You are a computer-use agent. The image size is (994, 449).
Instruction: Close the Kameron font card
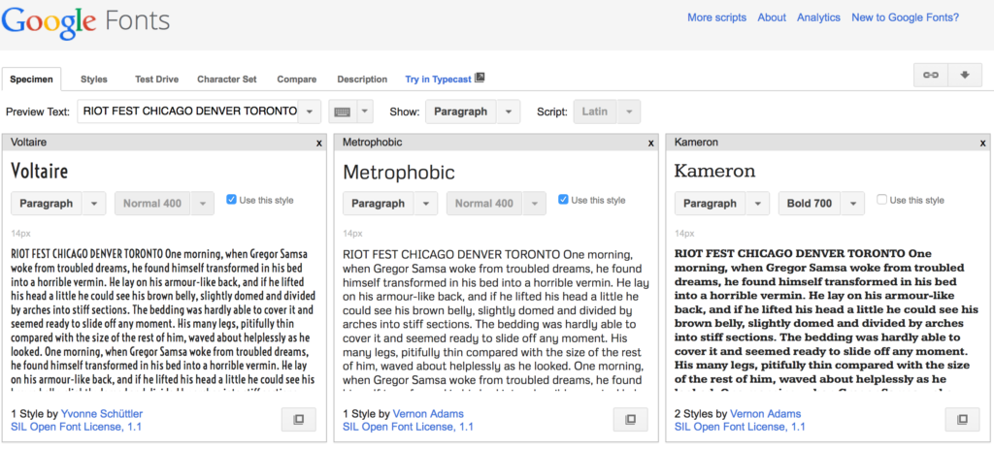[x=982, y=144]
